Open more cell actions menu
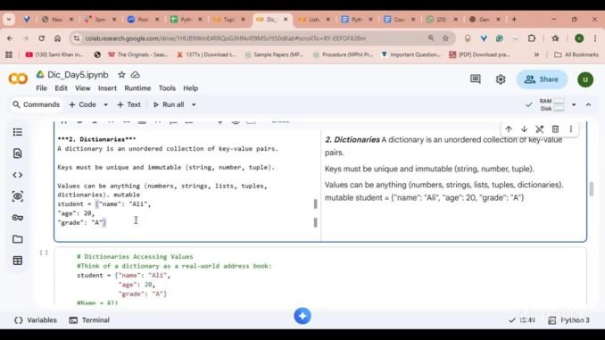605x340 pixels. (x=571, y=129)
